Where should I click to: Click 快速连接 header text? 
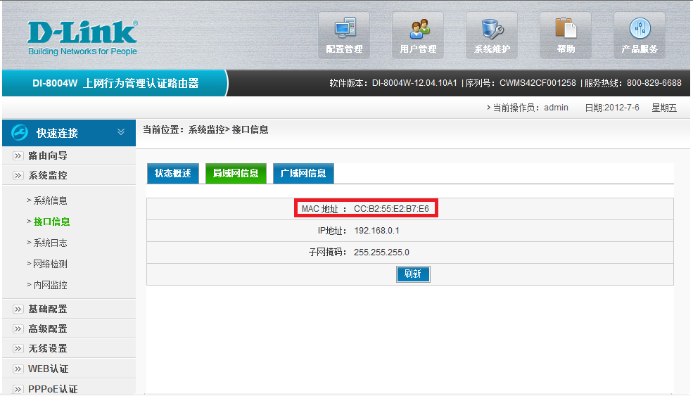57,133
